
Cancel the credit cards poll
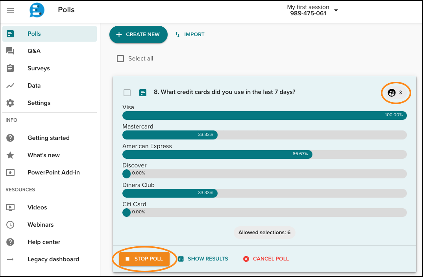266,259
